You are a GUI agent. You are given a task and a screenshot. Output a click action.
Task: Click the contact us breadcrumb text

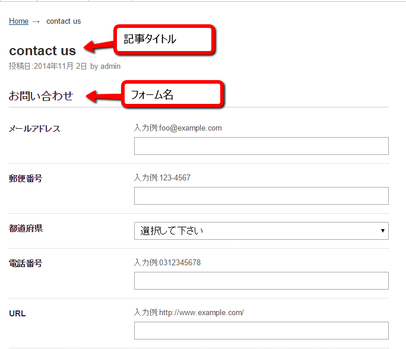point(64,21)
